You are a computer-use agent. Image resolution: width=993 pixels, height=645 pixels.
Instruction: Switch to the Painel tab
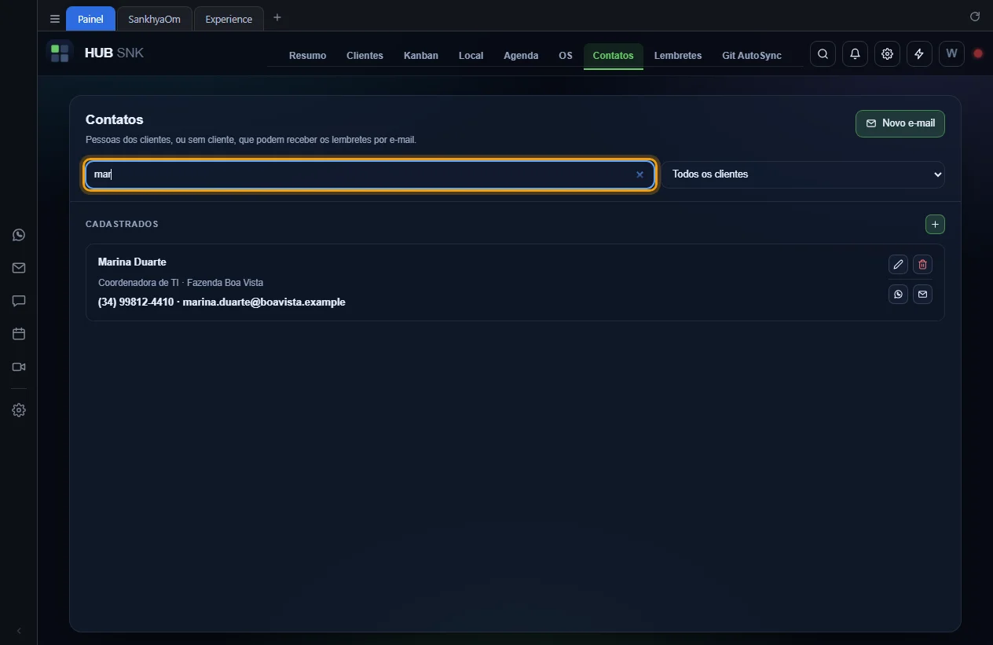pos(90,19)
